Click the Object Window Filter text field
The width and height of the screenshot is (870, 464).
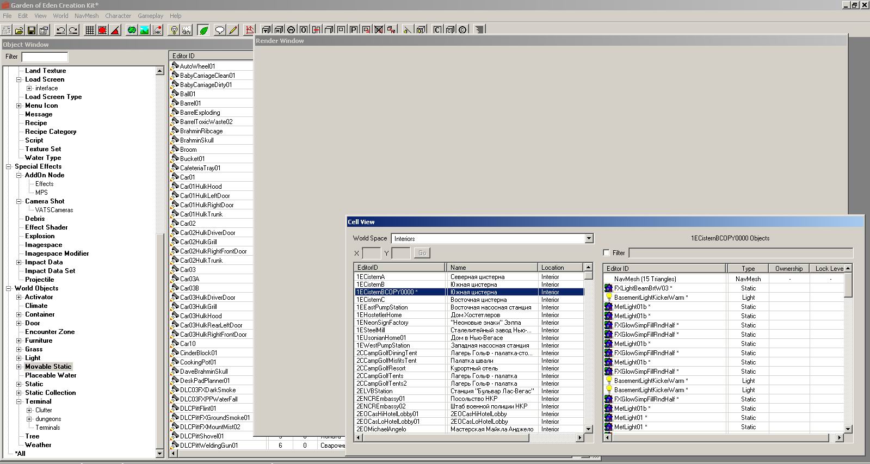45,57
